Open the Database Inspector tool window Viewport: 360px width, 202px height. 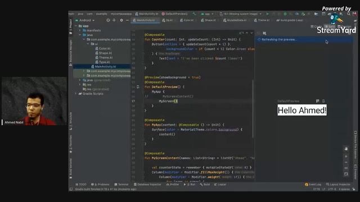(x=147, y=185)
